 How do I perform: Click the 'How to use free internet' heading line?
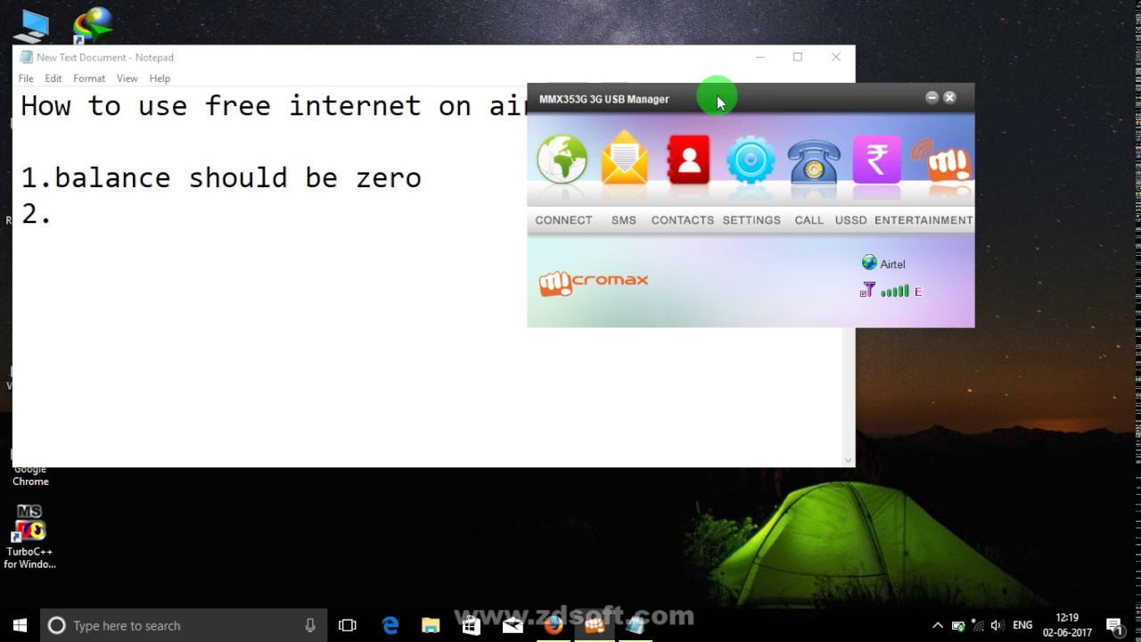pos(274,106)
